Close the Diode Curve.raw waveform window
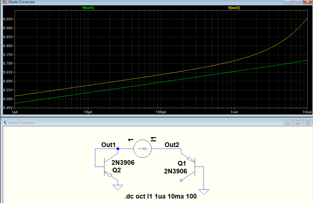 [x=308, y=2]
